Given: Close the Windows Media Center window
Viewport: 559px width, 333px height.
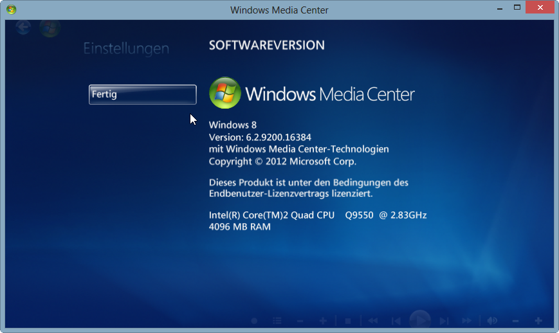Looking at the screenshot, I should pos(540,8).
